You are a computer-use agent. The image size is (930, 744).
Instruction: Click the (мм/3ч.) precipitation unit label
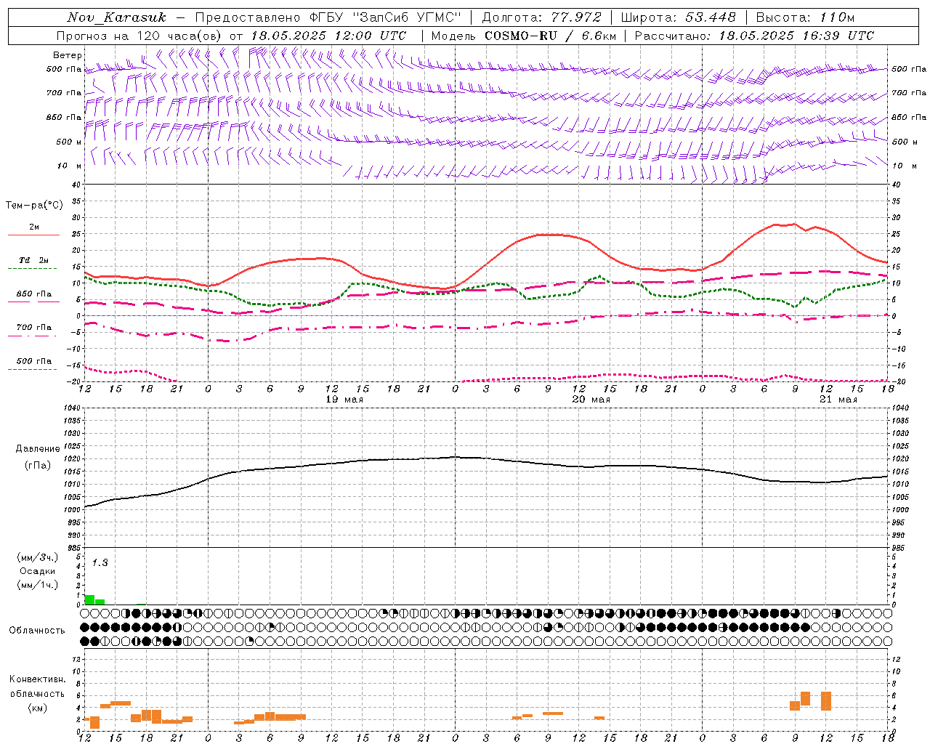click(38, 557)
